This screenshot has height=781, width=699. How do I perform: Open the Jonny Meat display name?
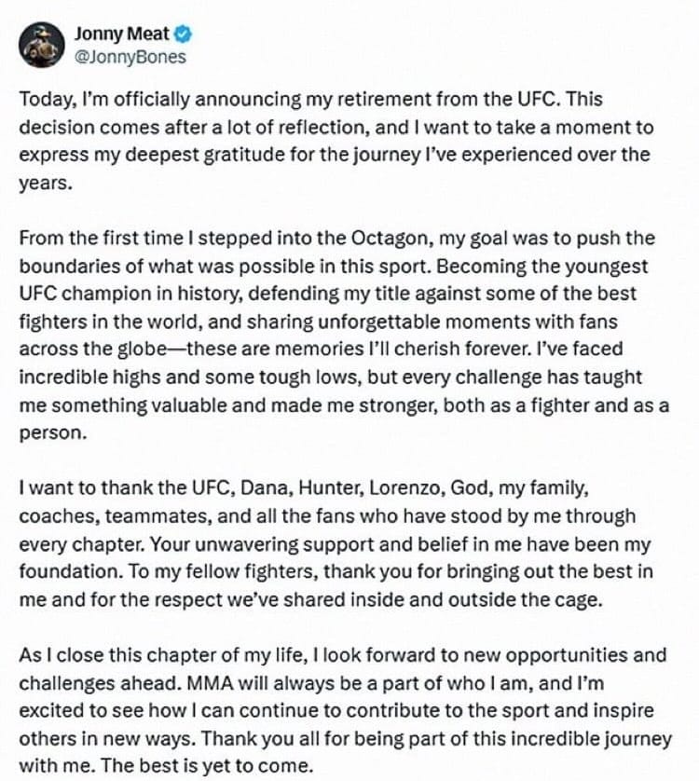tap(122, 34)
